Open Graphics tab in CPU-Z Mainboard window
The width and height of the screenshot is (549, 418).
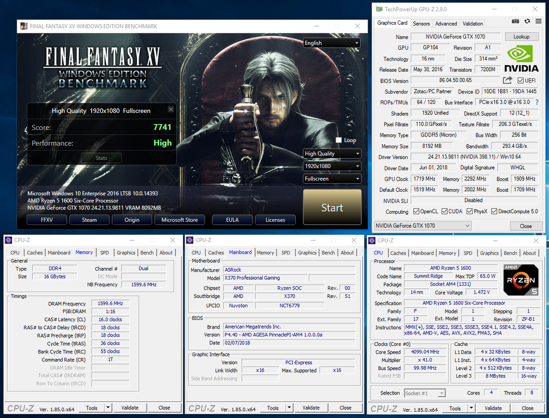click(x=307, y=252)
